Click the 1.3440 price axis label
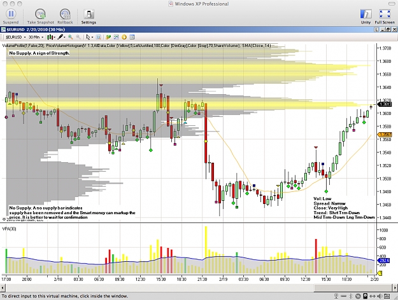The width and height of the screenshot is (398, 300). coord(385,217)
